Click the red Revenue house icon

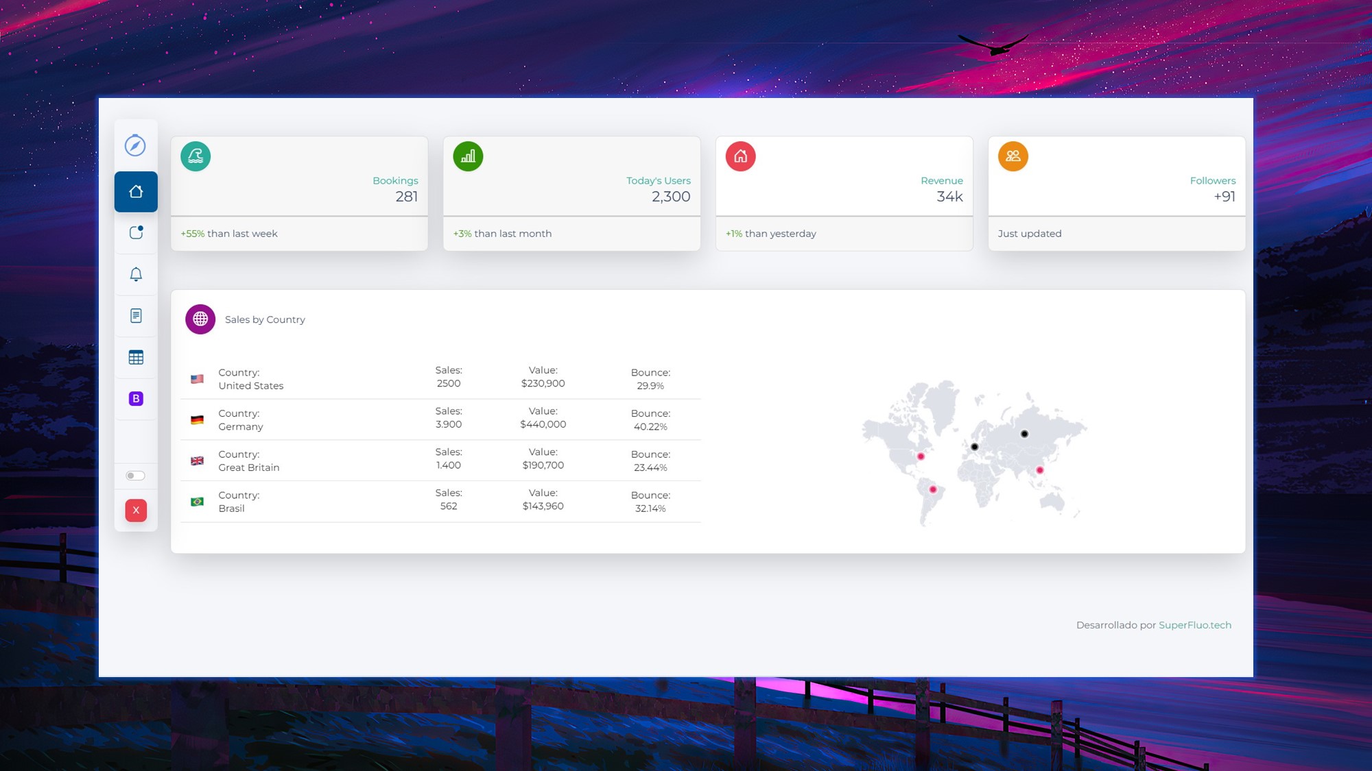[x=740, y=156]
